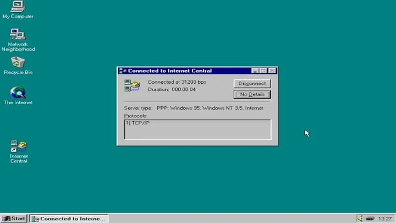Open the My Computer desktop icon
Screen dimensions: 396x223
click(x=18, y=7)
